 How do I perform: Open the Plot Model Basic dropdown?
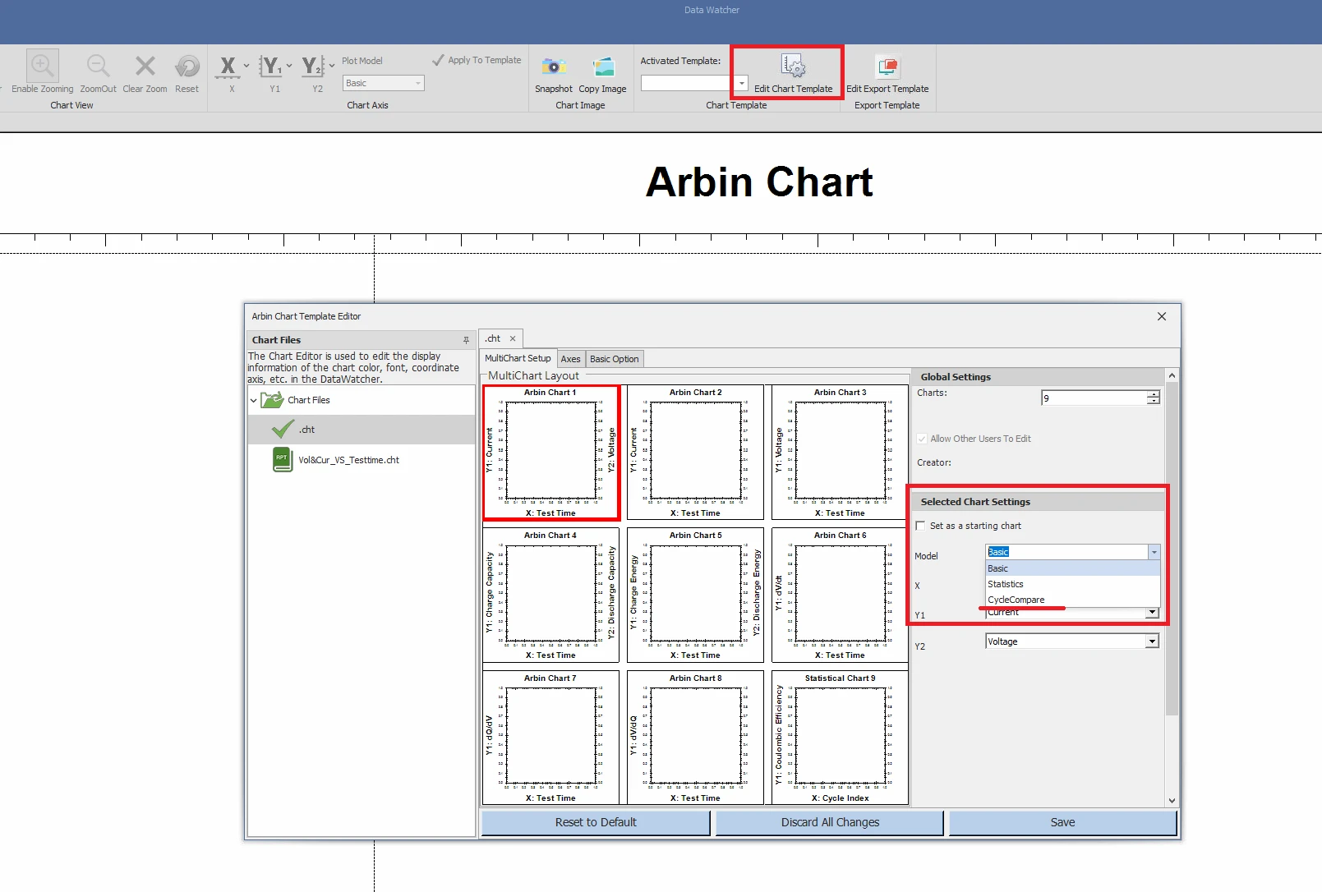click(384, 83)
